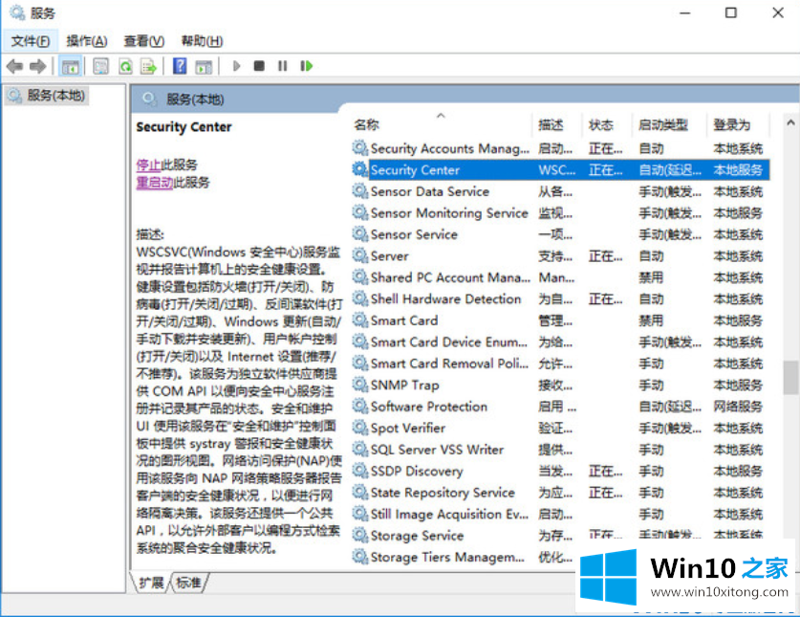The image size is (800, 617).
Task: Select the SSDP Discovery gear icon
Action: click(x=359, y=470)
